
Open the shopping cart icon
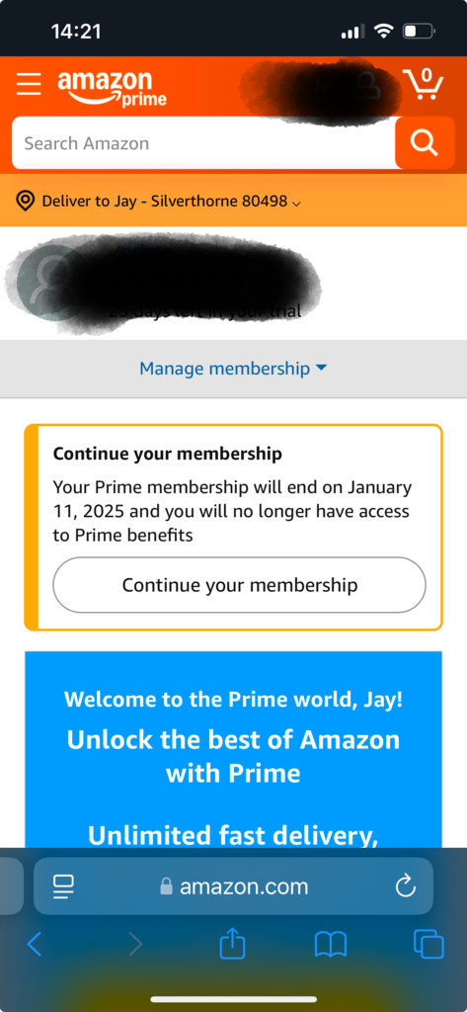(x=424, y=84)
